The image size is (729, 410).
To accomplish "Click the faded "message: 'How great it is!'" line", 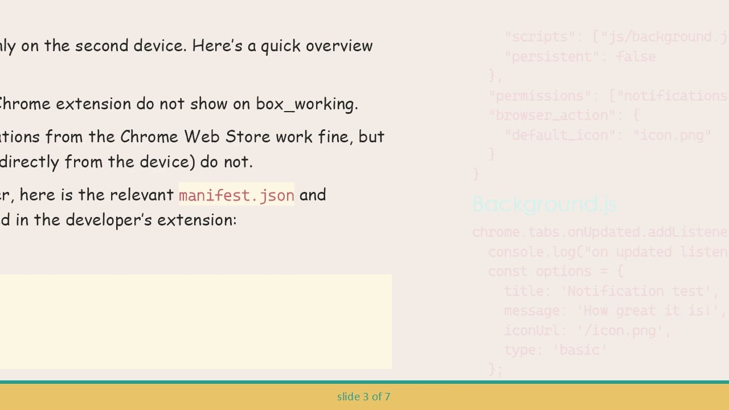I will [x=616, y=311].
